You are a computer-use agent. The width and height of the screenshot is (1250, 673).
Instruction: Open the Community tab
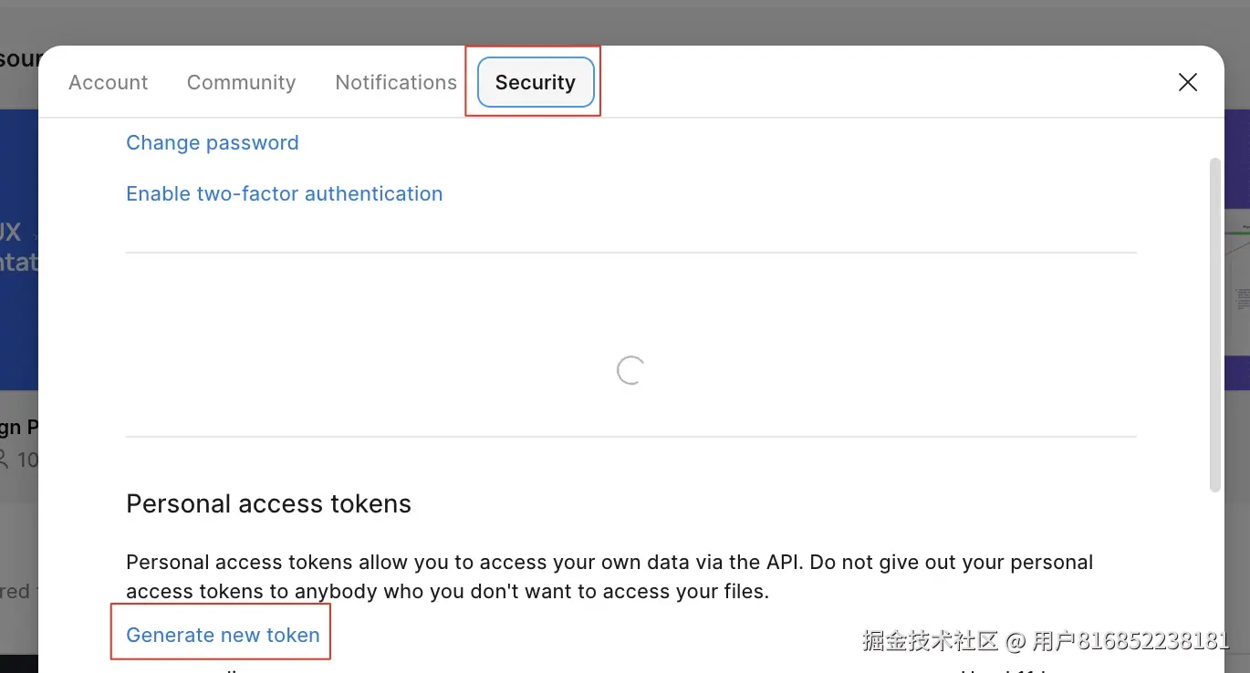(241, 82)
